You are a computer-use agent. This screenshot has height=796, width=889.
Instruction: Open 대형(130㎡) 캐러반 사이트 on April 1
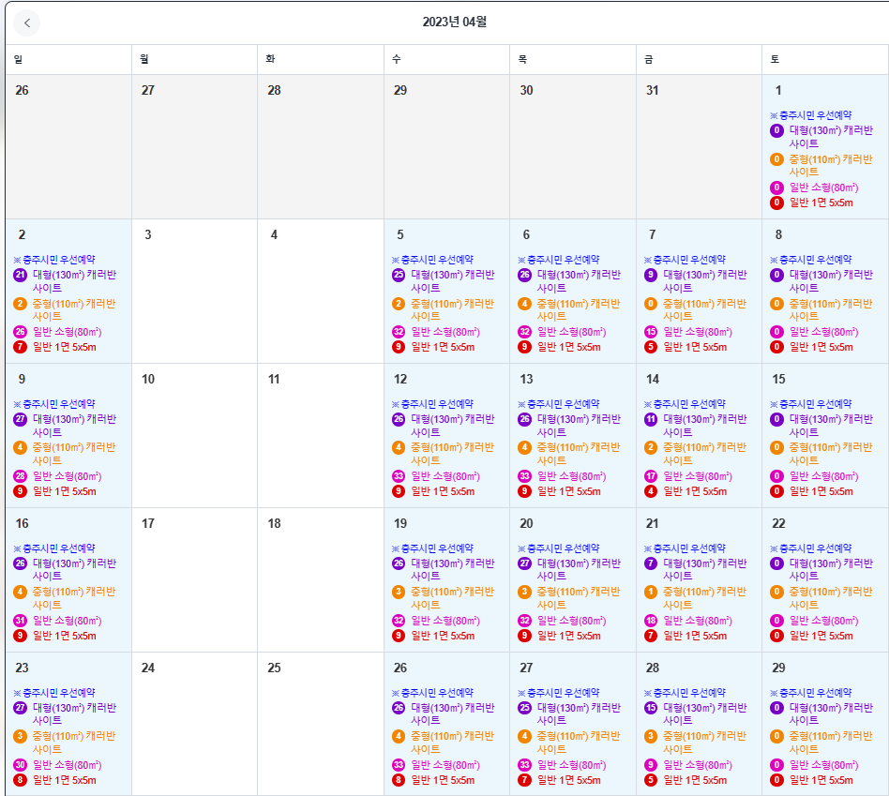click(x=831, y=137)
